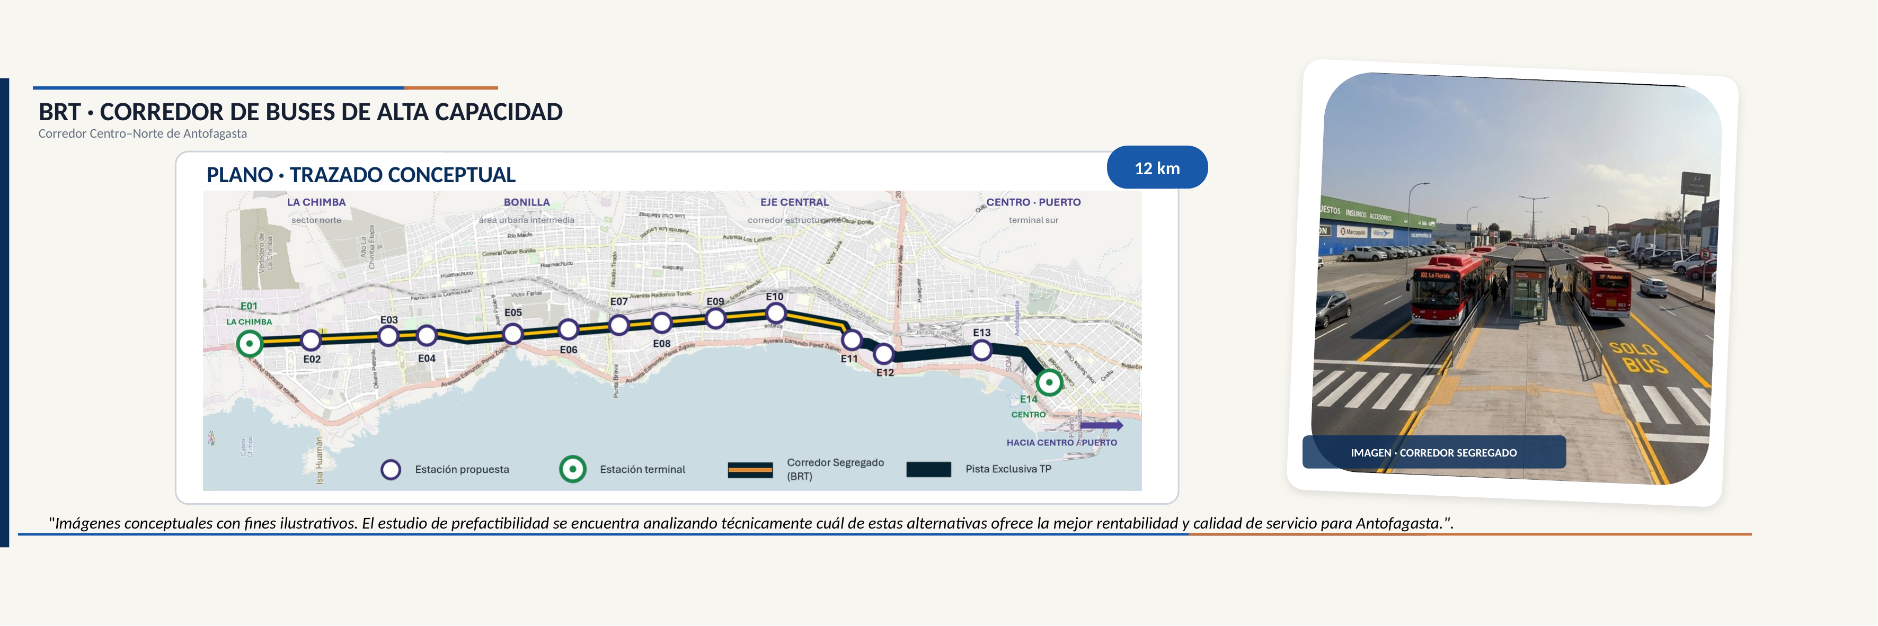
Task: Select the 'CENTRO · PUERTO' zone heading
Action: click(1034, 203)
